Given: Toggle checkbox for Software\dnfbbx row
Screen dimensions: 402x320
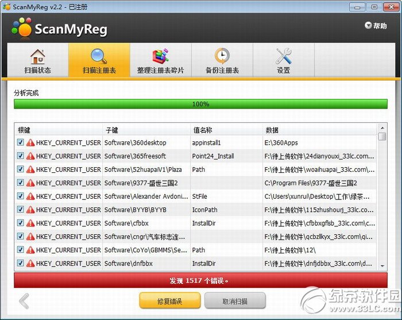Looking at the screenshot, I should click(x=21, y=263).
